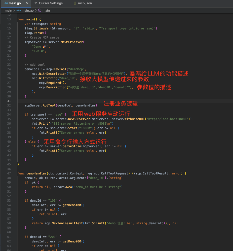Click line number 31 in the gutter

(x=9, y=101)
